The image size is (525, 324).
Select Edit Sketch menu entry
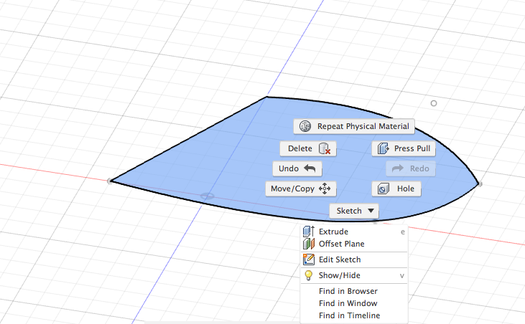pos(354,259)
